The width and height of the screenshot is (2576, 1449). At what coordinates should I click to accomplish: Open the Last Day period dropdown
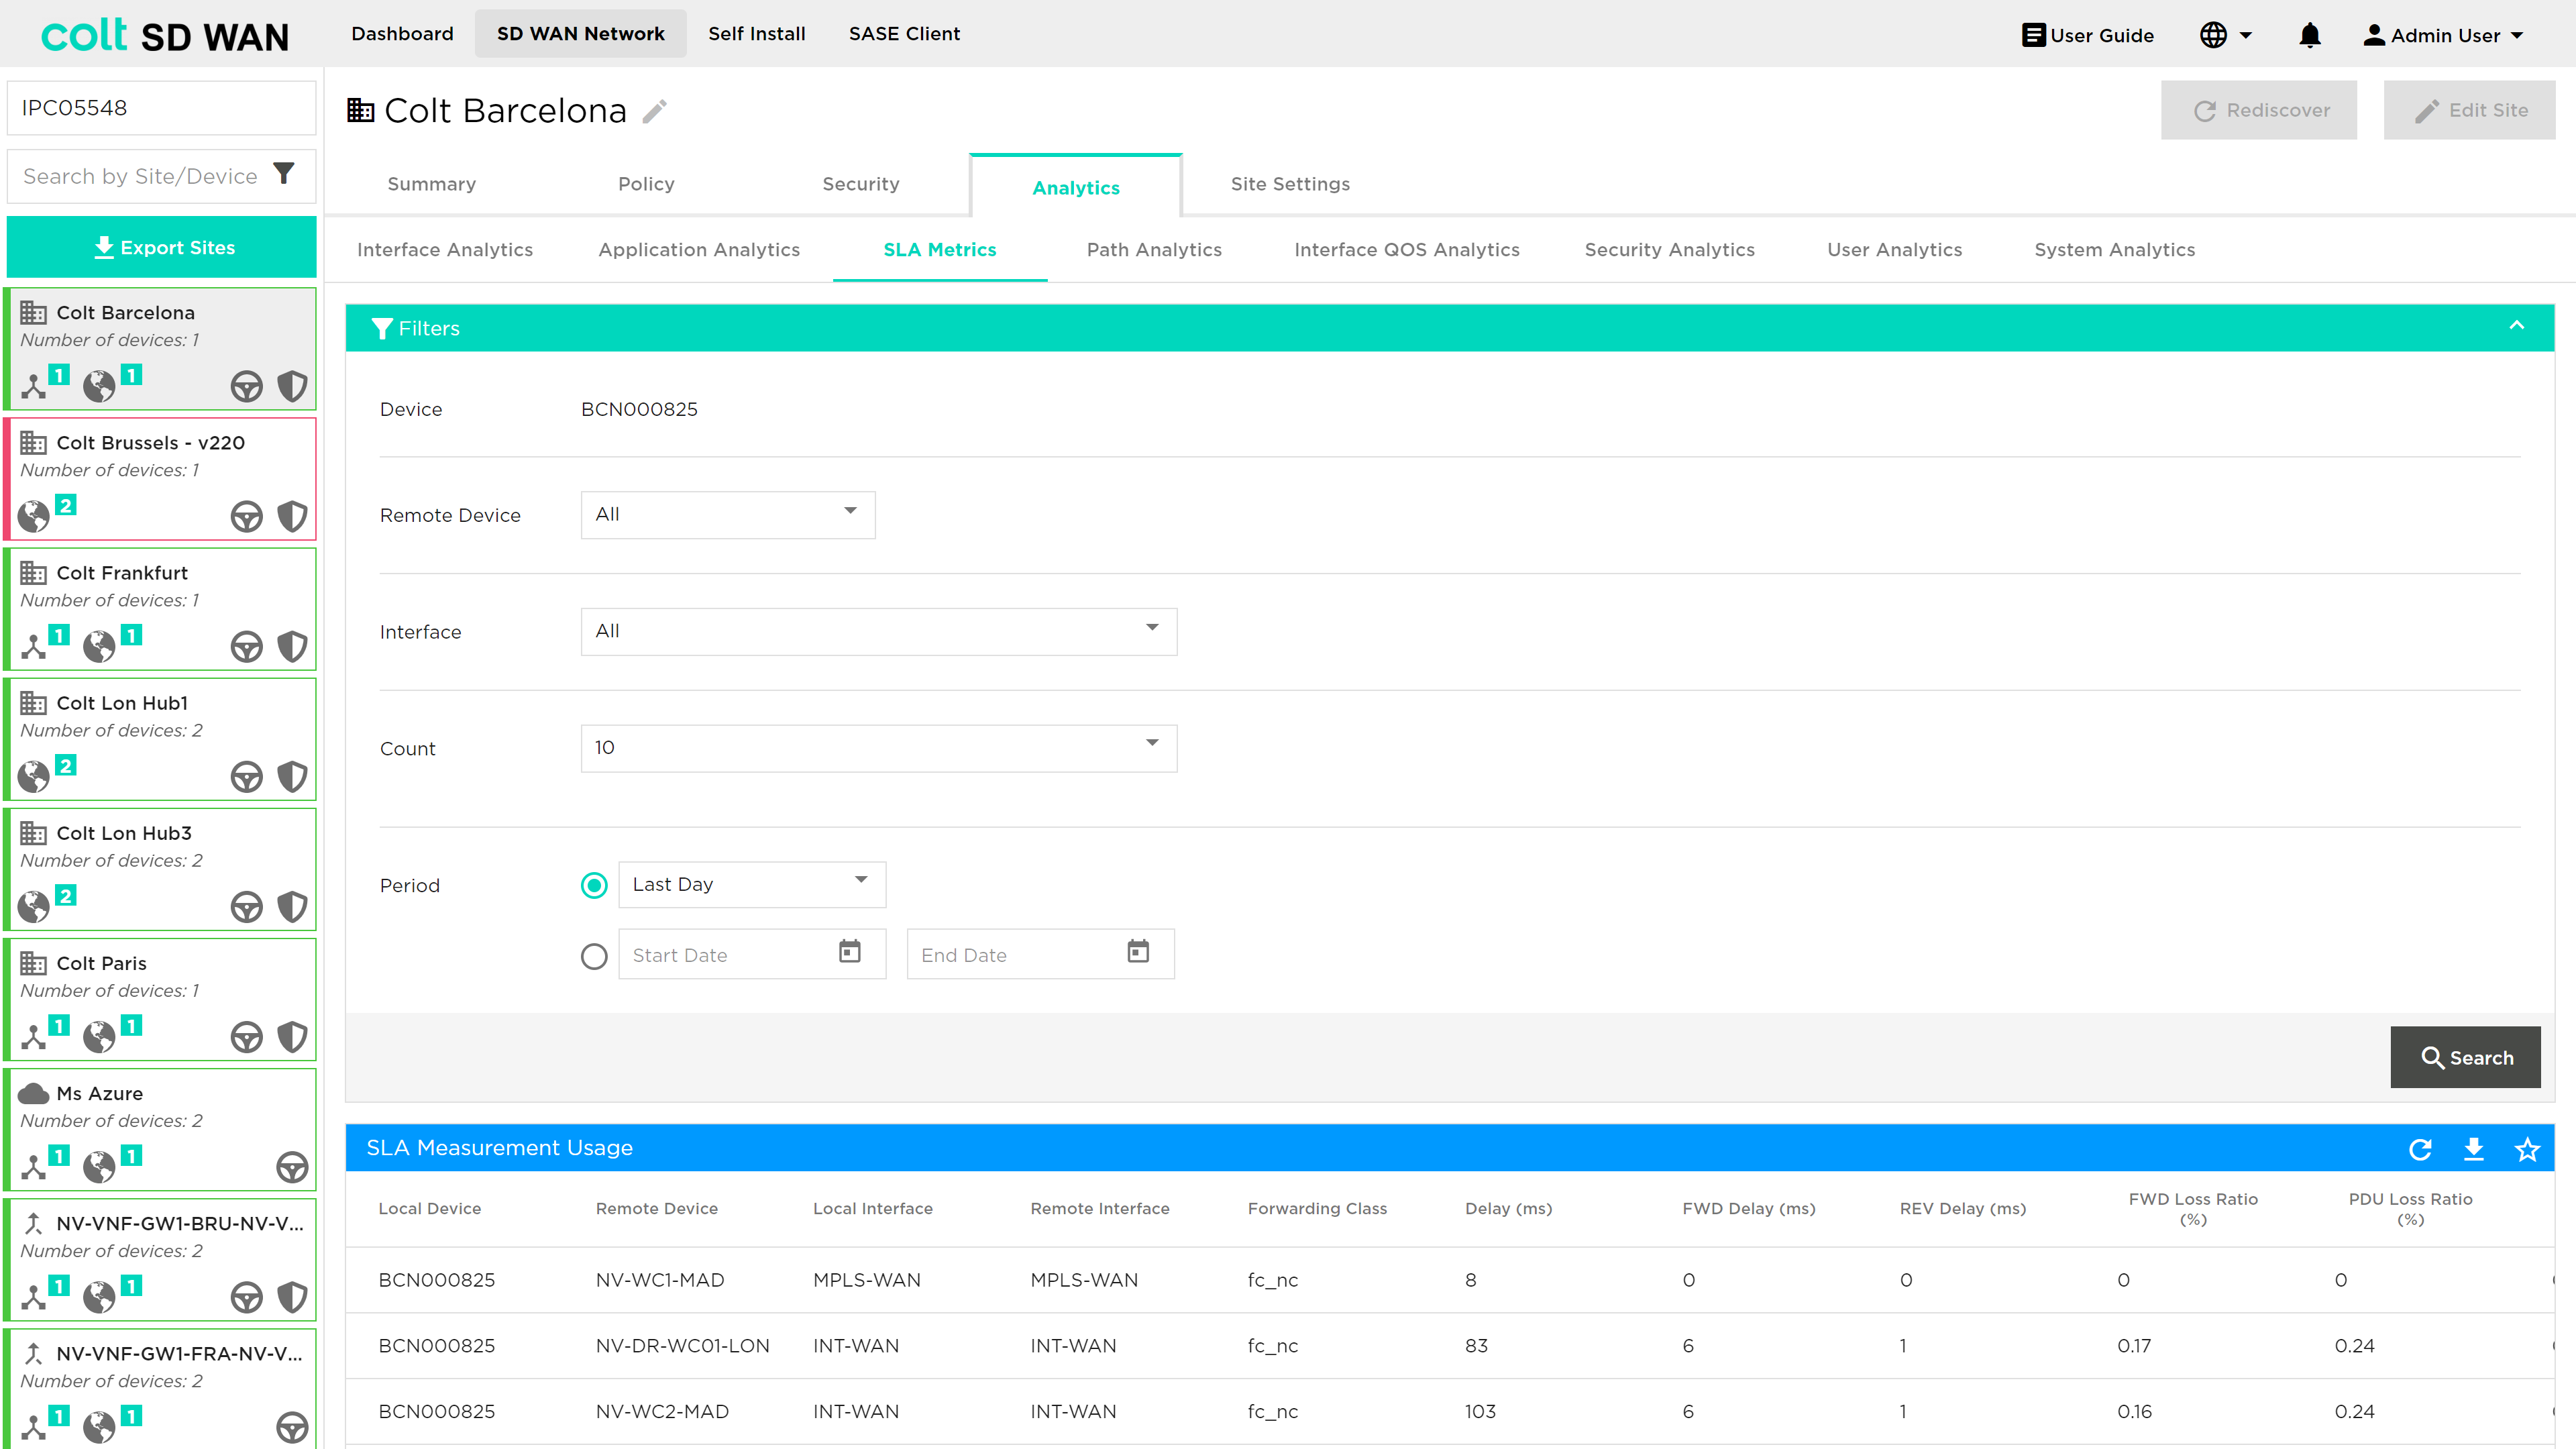[752, 884]
